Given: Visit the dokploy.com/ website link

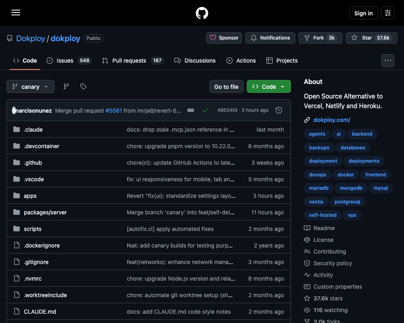Looking at the screenshot, I should coord(332,120).
